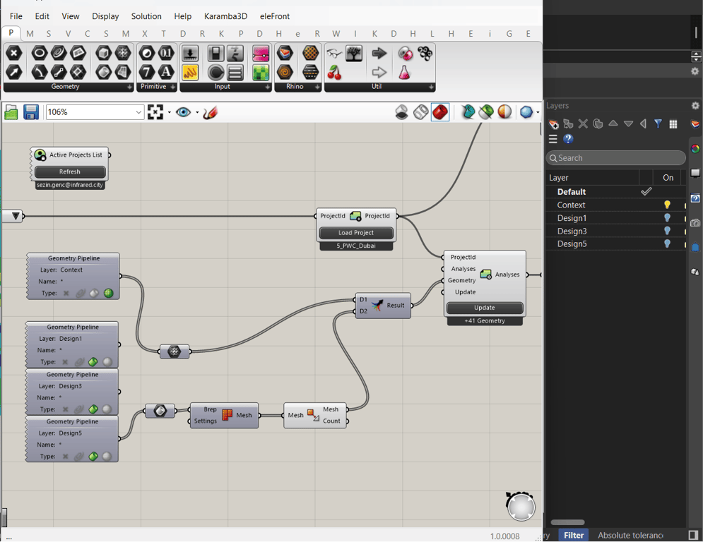Open the Solution menu
703x542 pixels.
pyautogui.click(x=146, y=16)
